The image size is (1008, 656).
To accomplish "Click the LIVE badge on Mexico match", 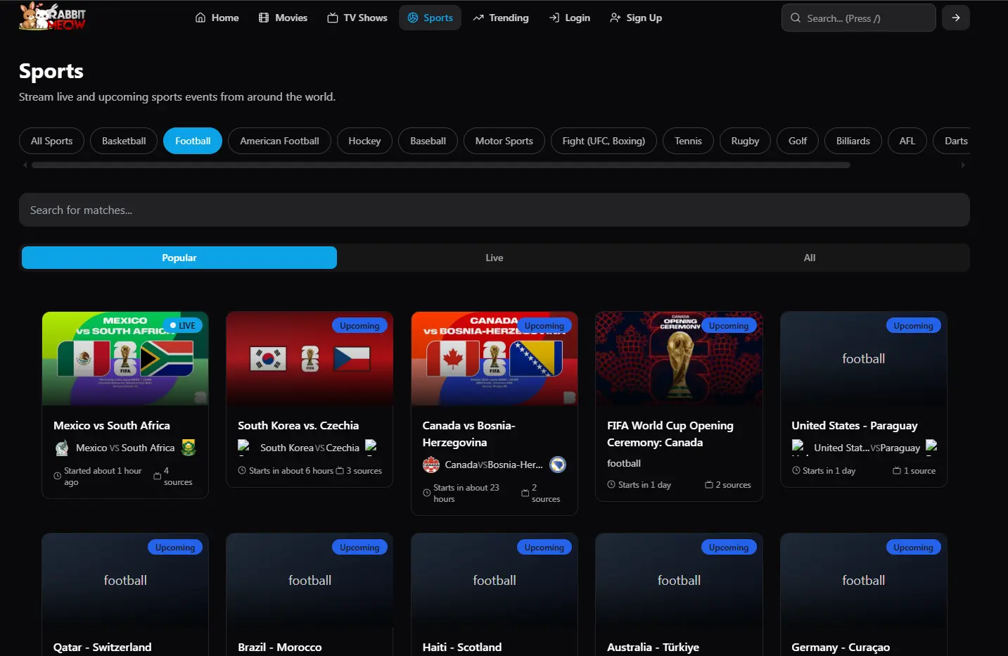I will [183, 325].
